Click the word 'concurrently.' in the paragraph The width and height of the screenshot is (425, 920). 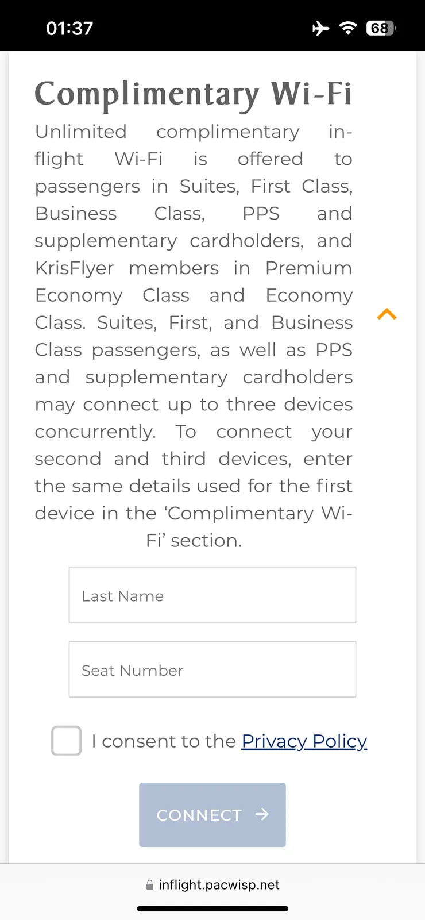(x=95, y=432)
